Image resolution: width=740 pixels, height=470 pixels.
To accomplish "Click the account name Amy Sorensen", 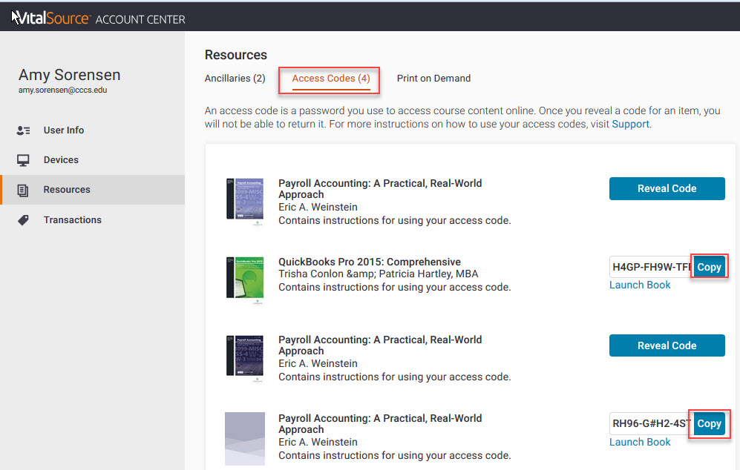I will coord(69,75).
